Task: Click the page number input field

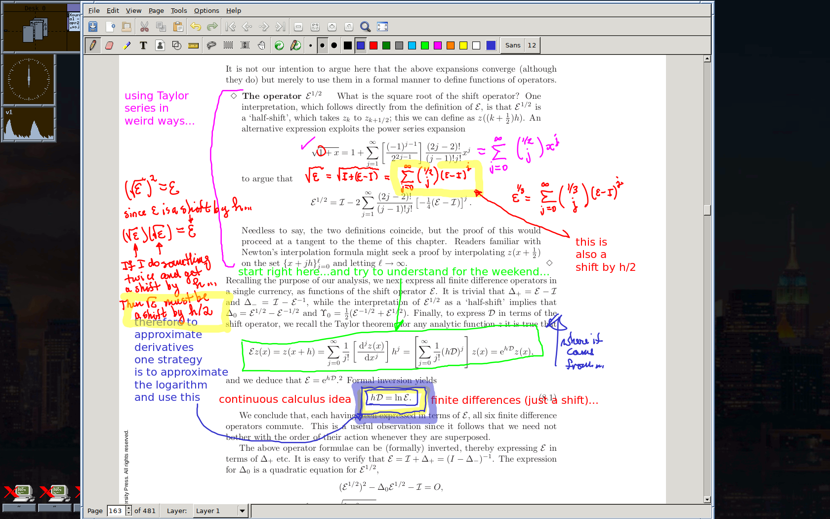Action: click(x=116, y=511)
